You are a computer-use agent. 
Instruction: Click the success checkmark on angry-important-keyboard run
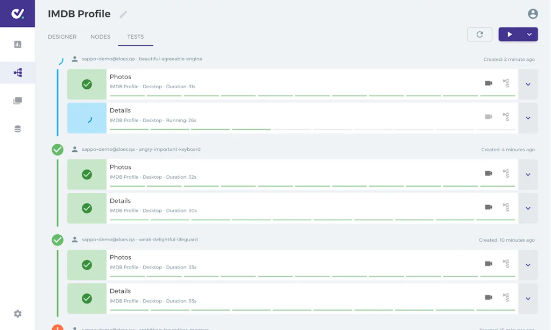(x=58, y=150)
